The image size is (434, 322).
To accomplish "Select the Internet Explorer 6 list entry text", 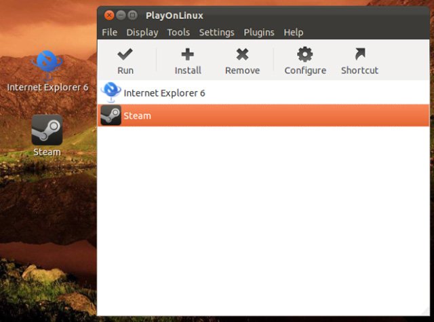I will tap(164, 93).
